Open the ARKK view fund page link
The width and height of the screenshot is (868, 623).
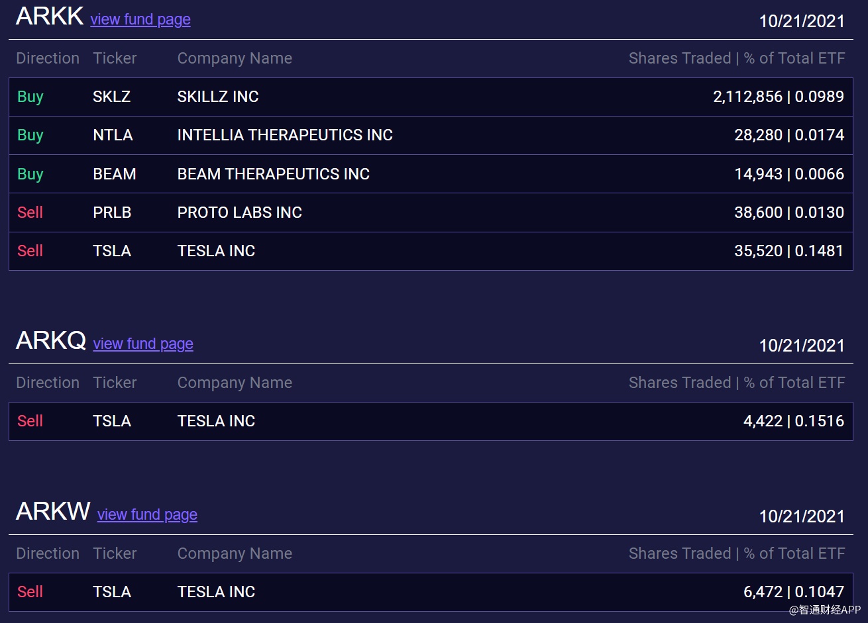(x=140, y=20)
